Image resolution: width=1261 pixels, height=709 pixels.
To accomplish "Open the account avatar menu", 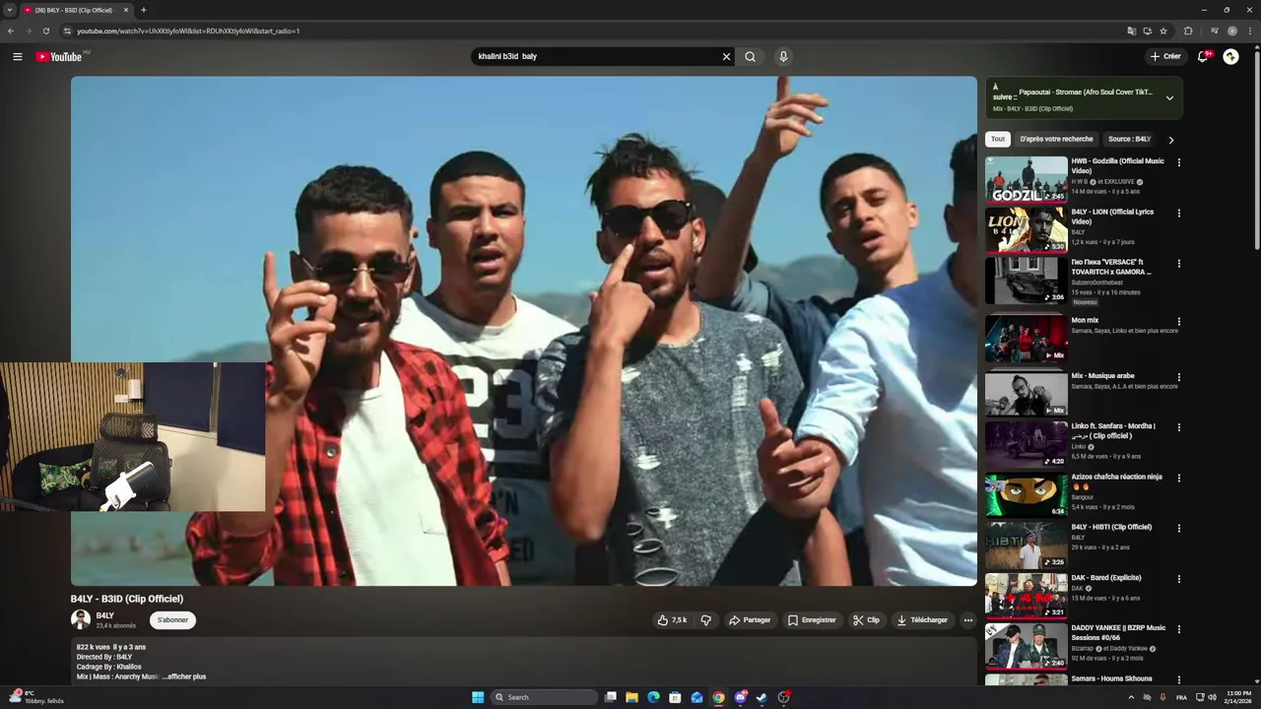I will [1230, 56].
